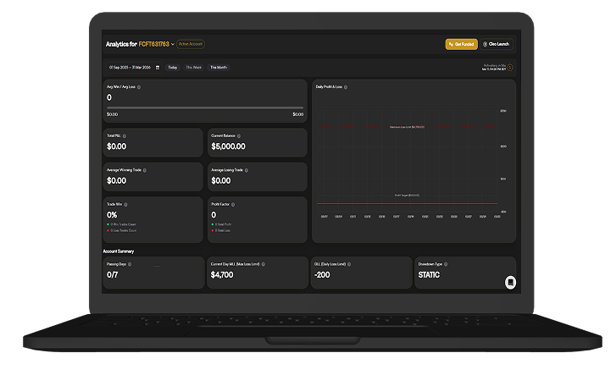Image resolution: width=616 pixels, height=386 pixels.
Task: Click info icon beside Current Balance
Action: (x=241, y=135)
